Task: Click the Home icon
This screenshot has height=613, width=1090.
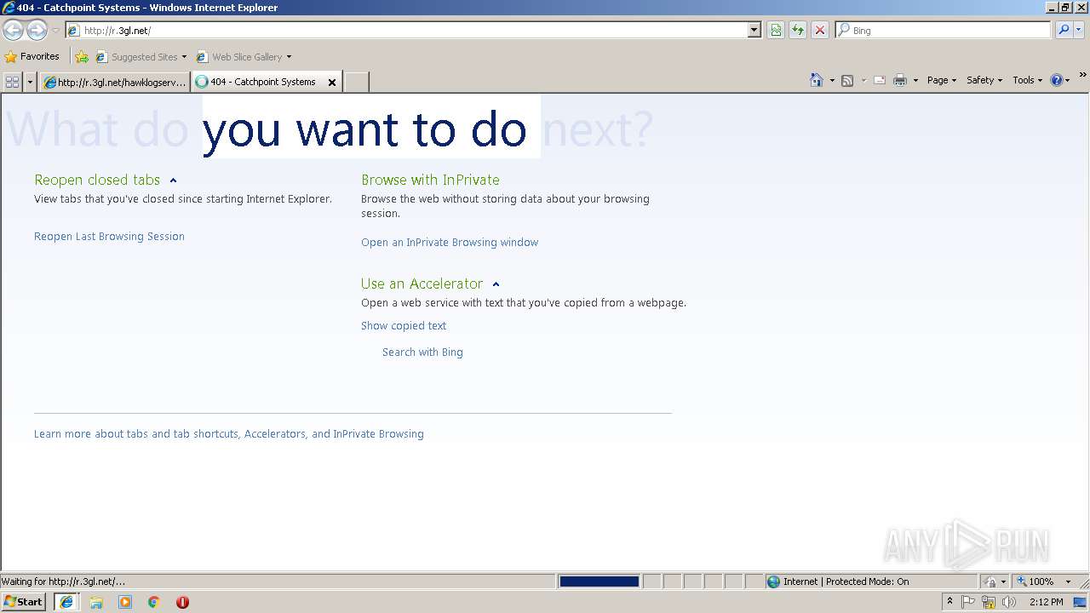Action: click(817, 80)
